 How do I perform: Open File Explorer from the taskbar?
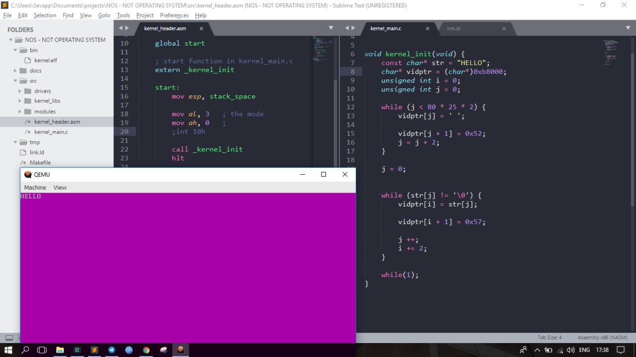pyautogui.click(x=59, y=350)
